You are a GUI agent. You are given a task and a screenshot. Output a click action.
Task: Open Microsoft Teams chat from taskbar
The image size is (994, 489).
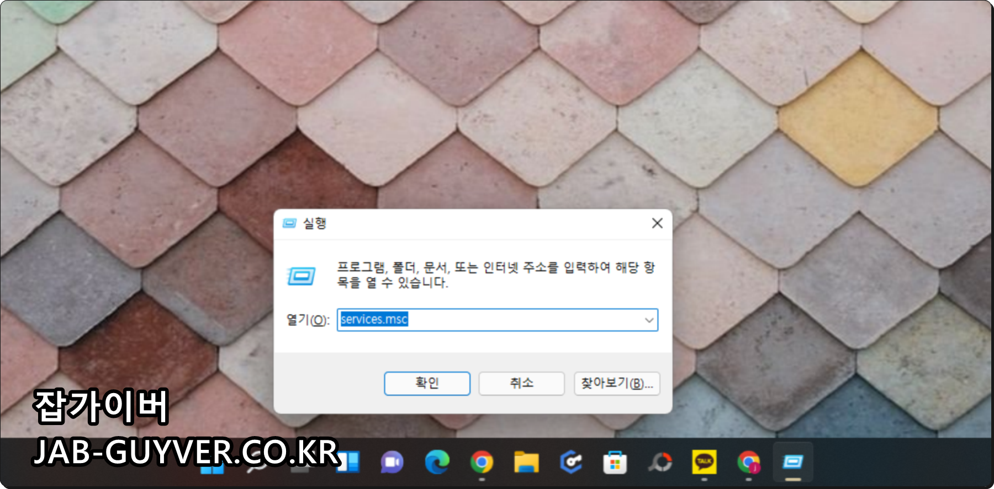[x=392, y=462]
